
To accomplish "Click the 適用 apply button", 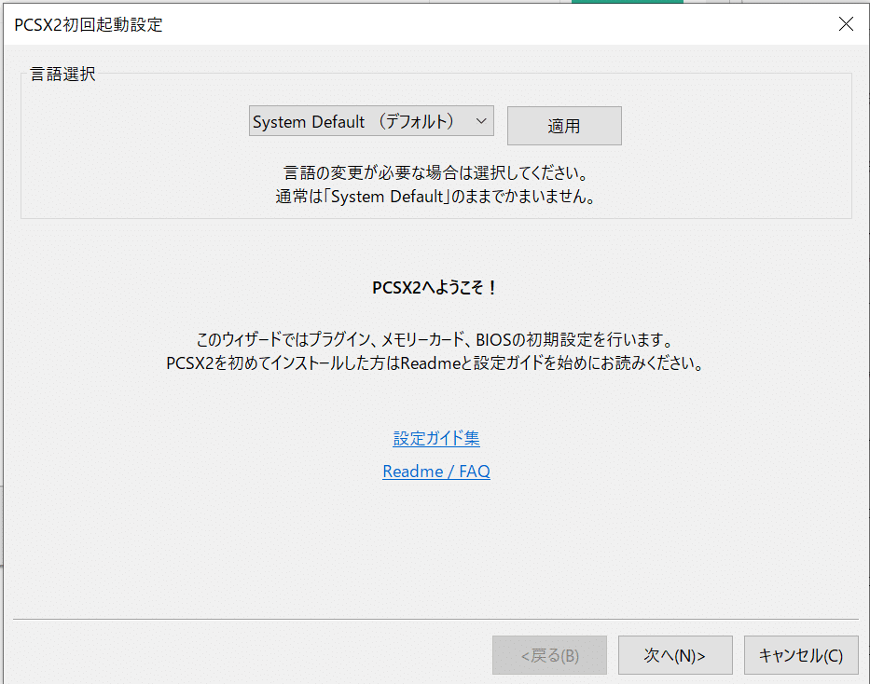I will click(564, 126).
